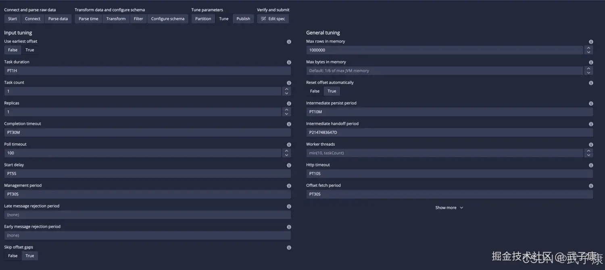Click the Edit spec button
This screenshot has width=605, height=270.
(273, 19)
